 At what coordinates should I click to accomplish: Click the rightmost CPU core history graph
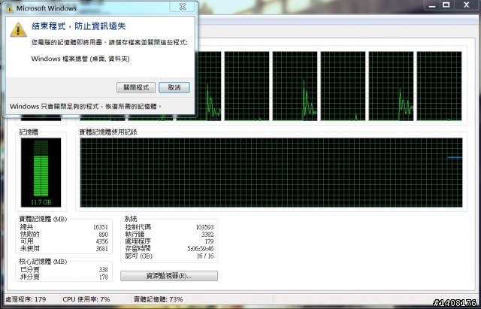point(439,86)
